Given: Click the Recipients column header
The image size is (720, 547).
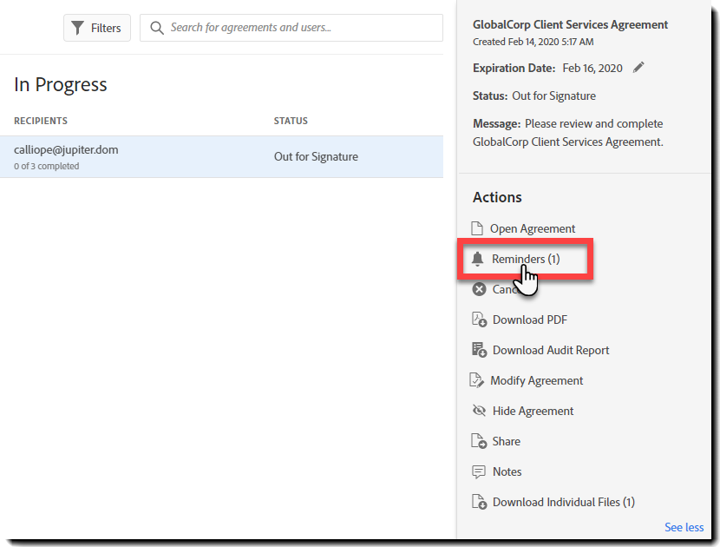Looking at the screenshot, I should point(41,121).
